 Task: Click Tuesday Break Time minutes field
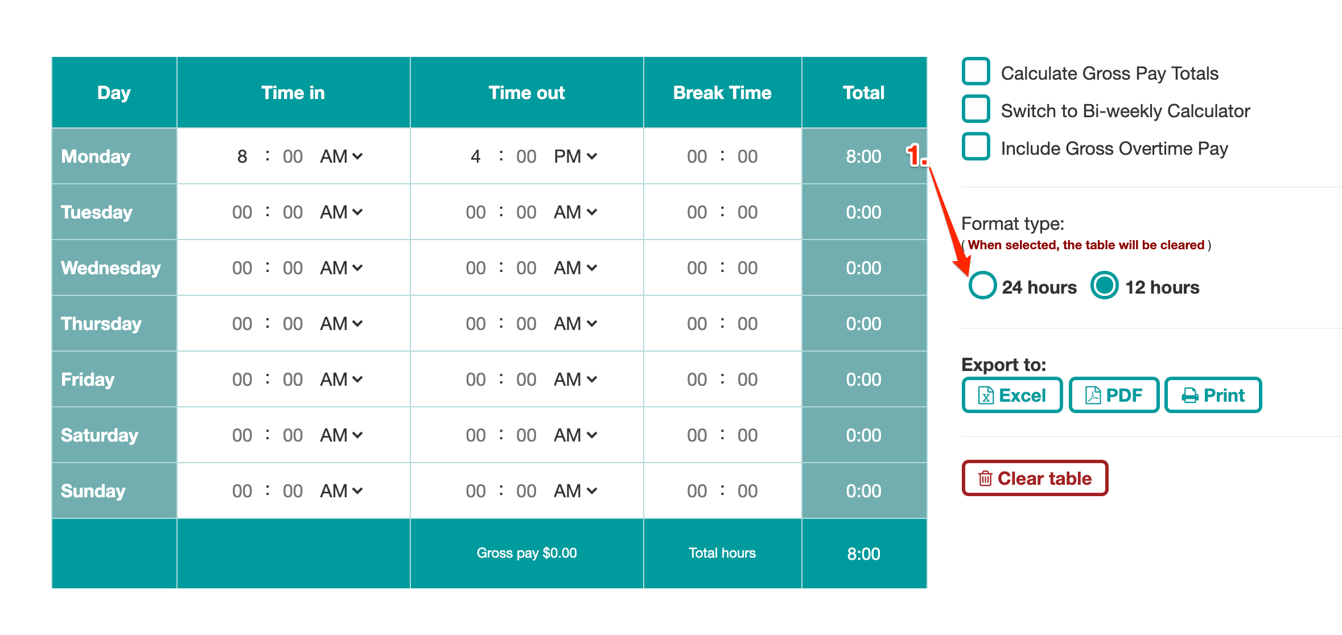coord(747,212)
